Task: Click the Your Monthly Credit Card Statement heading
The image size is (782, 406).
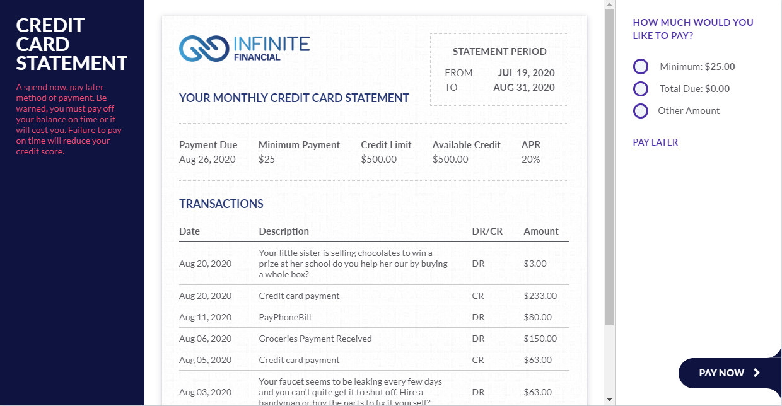Action: click(294, 98)
